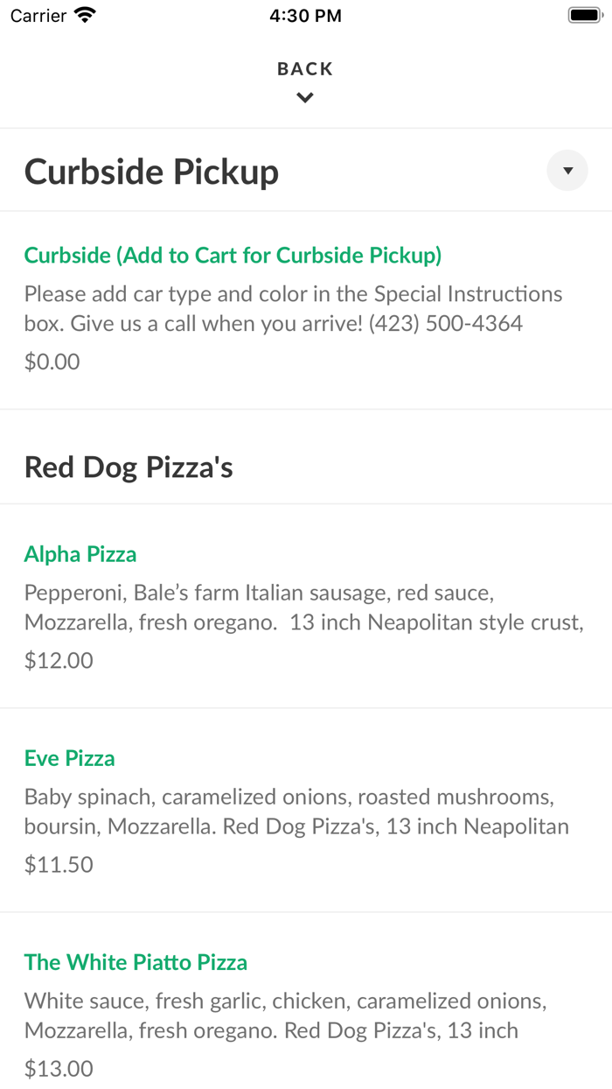Select the Curbside add-to-cart option
This screenshot has height=1089, width=612.
tap(233, 255)
